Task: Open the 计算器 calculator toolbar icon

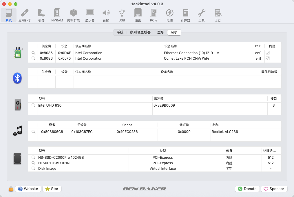Action: 185,15
